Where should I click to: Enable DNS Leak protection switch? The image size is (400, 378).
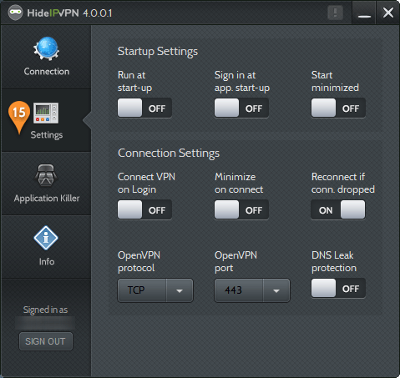tap(338, 288)
